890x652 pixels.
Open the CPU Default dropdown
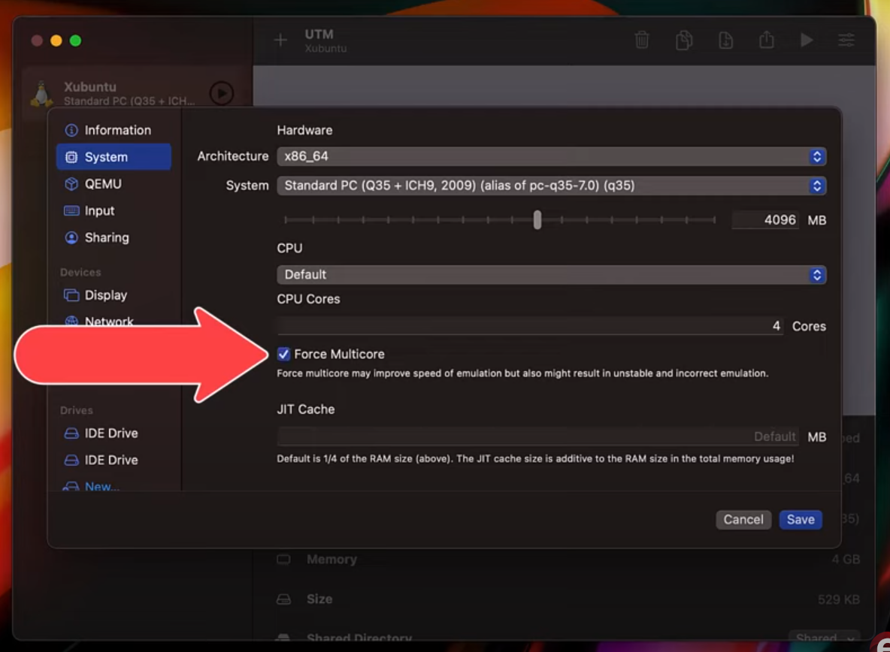(x=551, y=275)
